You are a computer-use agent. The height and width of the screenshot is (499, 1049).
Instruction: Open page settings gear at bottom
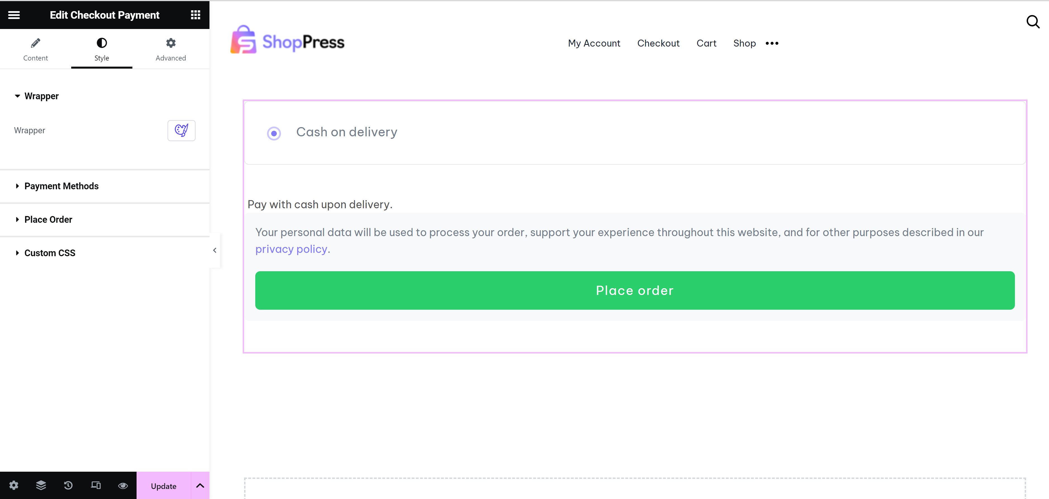14,485
